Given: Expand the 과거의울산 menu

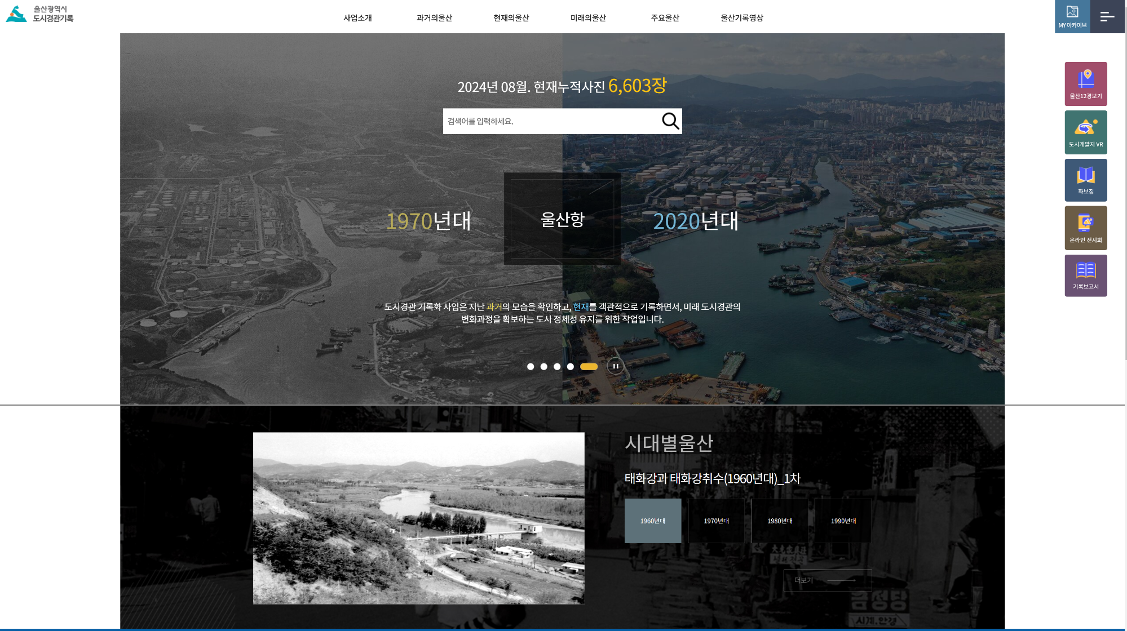Looking at the screenshot, I should pos(434,18).
